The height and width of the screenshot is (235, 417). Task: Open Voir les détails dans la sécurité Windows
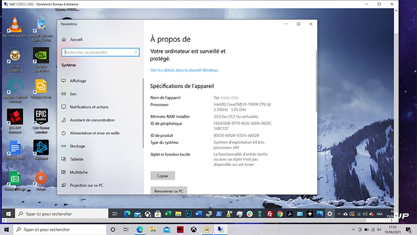tap(184, 70)
